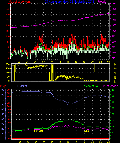The image size is (120, 143).
Task: Click the 50 humidity axis value
Action: pos(3,114)
